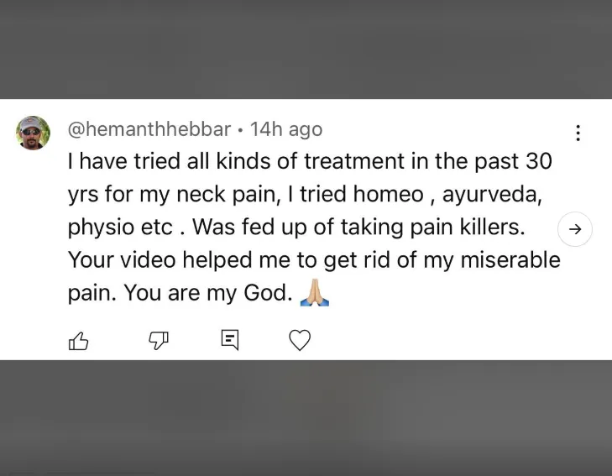The image size is (612, 476).
Task: Click the "14h ago" timestamp
Action: tap(286, 129)
